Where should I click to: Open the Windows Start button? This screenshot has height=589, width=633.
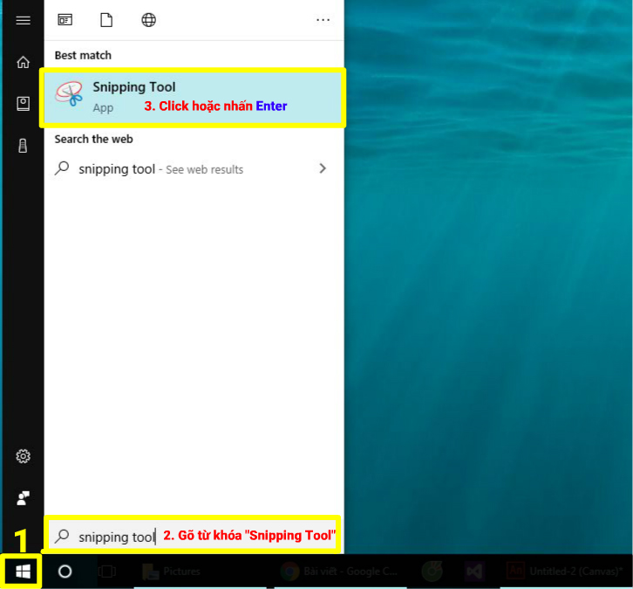[x=23, y=572]
